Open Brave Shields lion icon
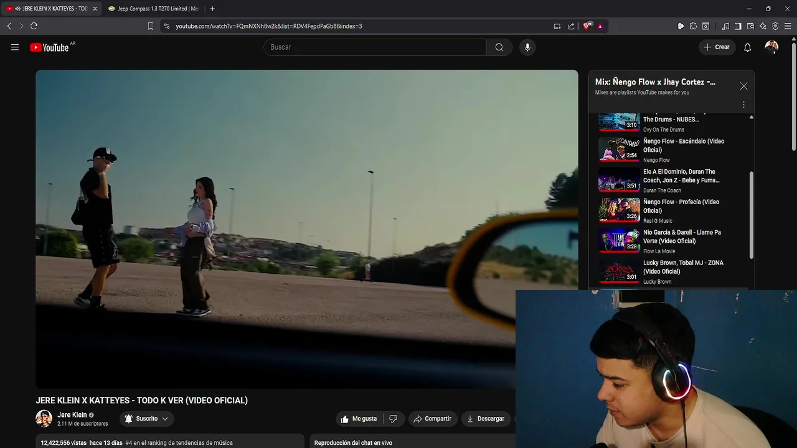797x448 pixels. point(587,26)
